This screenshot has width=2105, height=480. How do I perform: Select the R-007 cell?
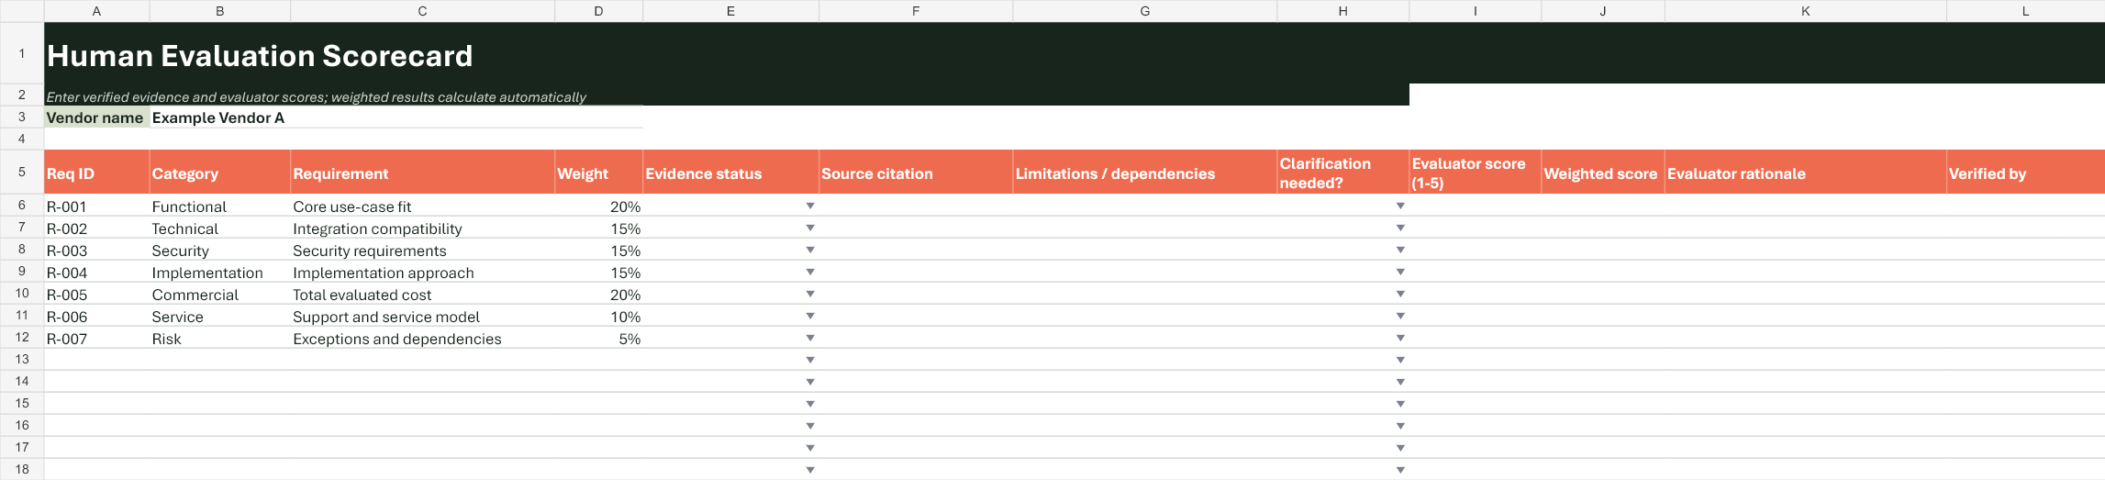96,338
